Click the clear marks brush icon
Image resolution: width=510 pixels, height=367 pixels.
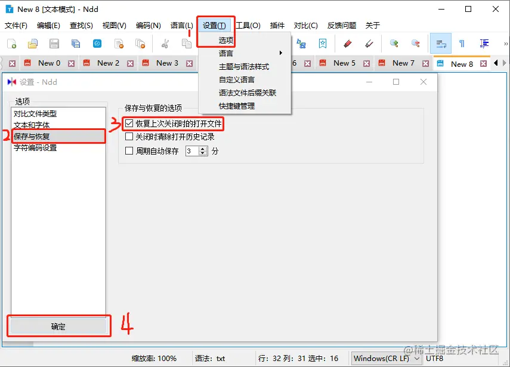369,44
